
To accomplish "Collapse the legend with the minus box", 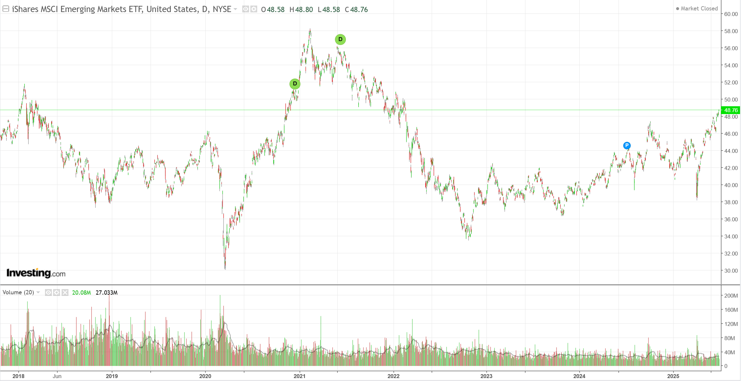I will point(6,9).
